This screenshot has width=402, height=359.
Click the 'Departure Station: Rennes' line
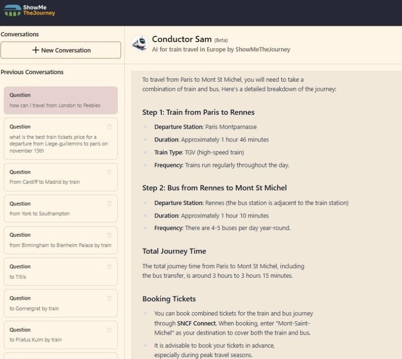(x=251, y=203)
